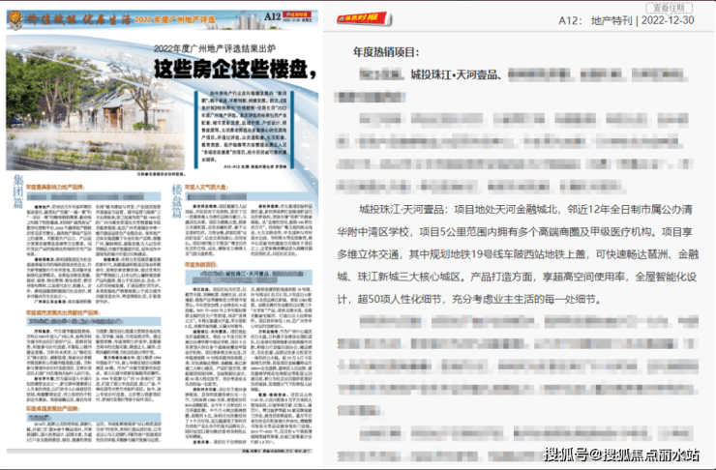Click the vertical '楼盘篇' section label
The image size is (716, 470).
point(177,201)
